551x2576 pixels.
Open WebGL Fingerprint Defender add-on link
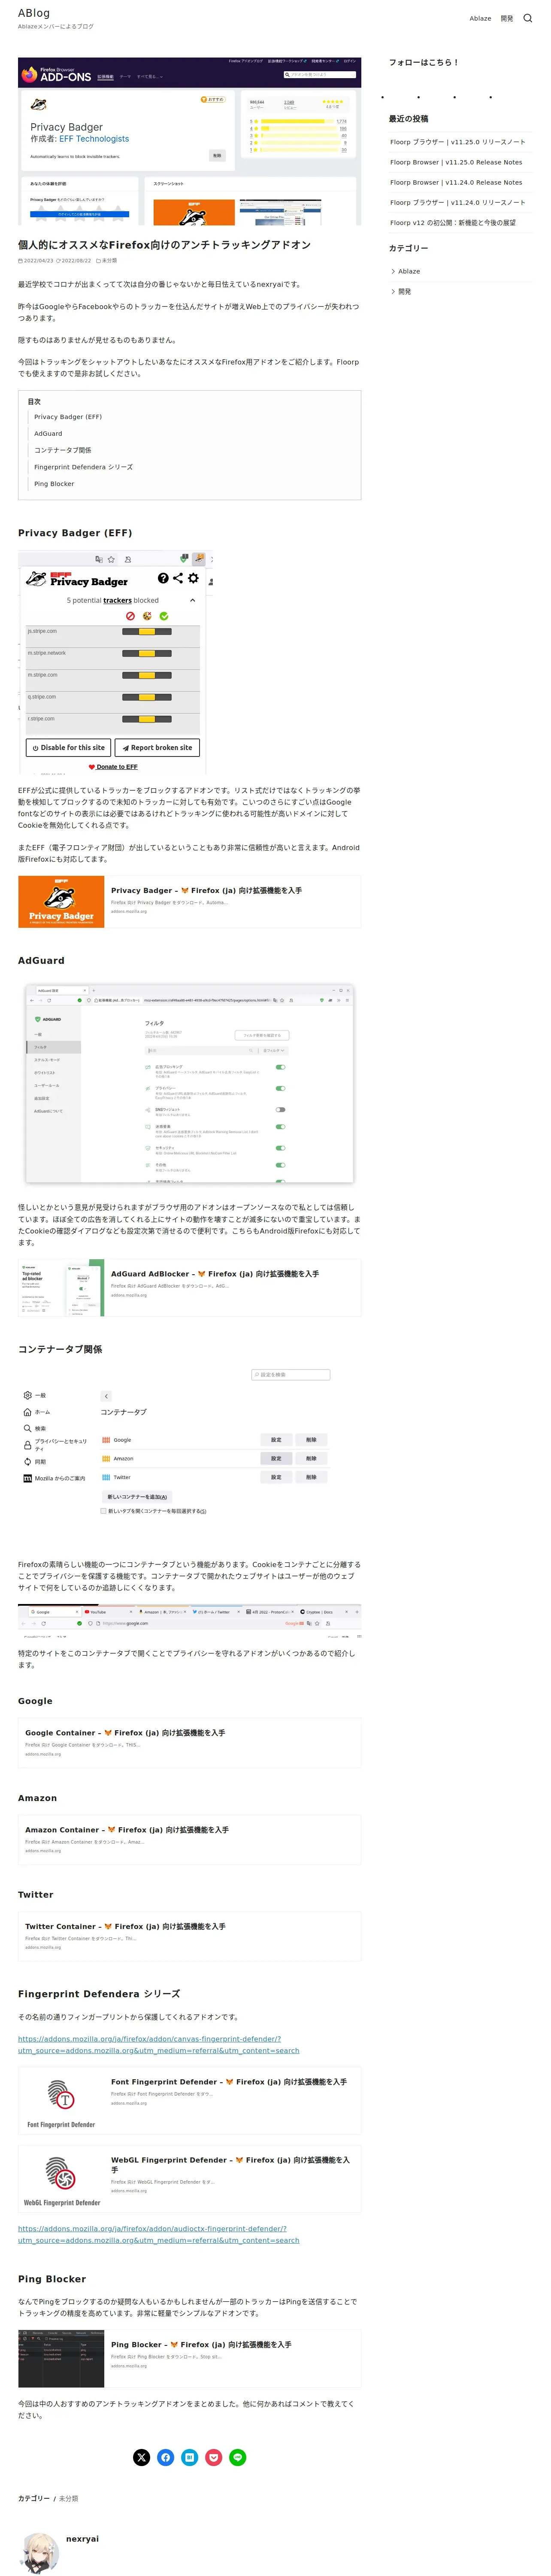point(231,2165)
